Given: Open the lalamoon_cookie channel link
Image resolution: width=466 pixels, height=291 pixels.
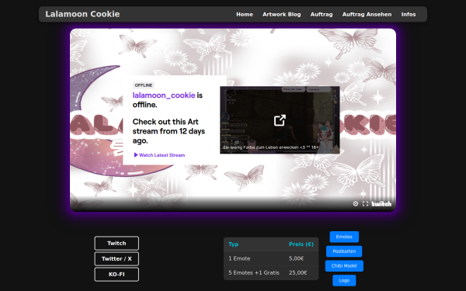Looking at the screenshot, I should pyautogui.click(x=164, y=95).
